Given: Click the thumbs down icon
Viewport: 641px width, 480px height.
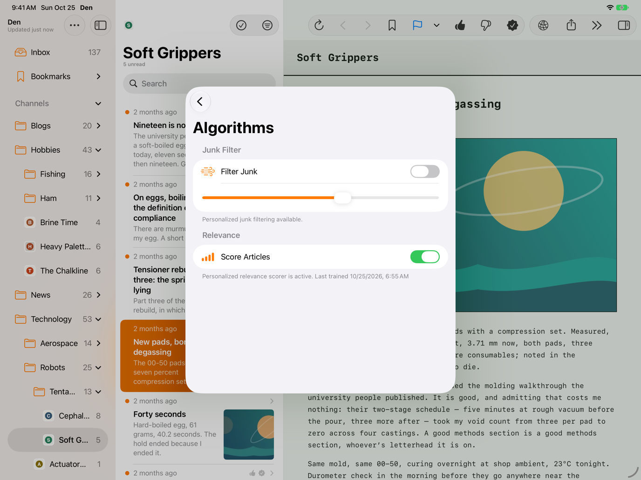Looking at the screenshot, I should (485, 25).
